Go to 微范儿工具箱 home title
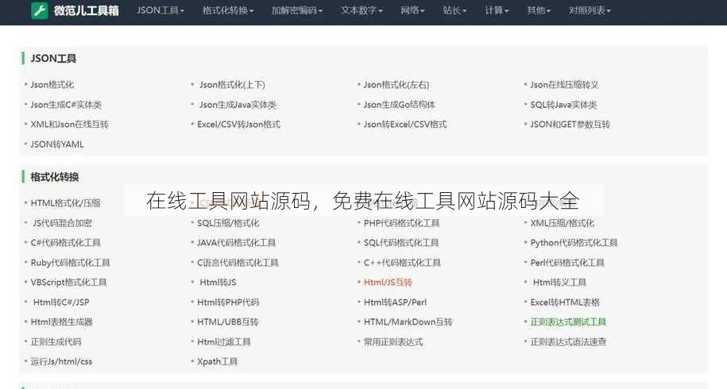Screen dimensions: 727x389 pyautogui.click(x=87, y=10)
